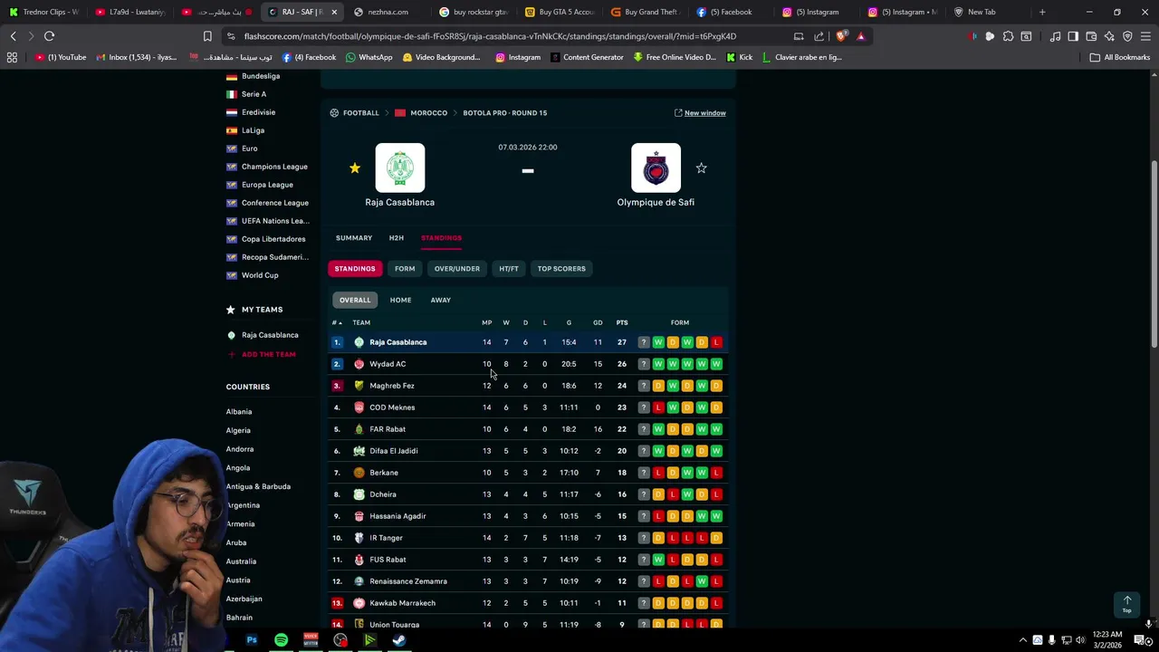
Task: Click the yellow favorite star beside Raja Casablanca
Action: [355, 168]
